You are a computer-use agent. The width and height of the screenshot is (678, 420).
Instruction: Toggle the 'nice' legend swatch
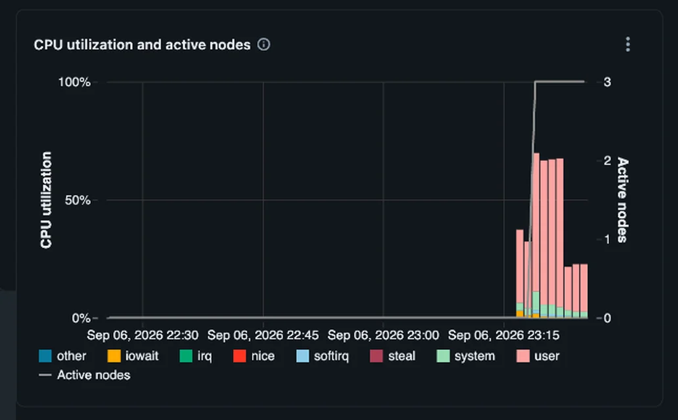tap(240, 356)
